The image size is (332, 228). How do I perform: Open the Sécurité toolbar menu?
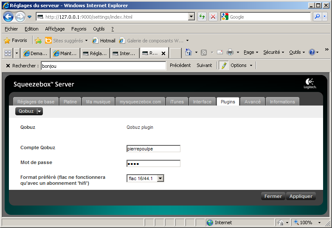click(273, 52)
